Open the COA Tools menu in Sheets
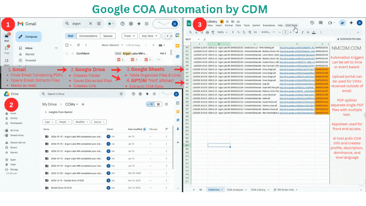The width and height of the screenshot is (366, 206). (291, 25)
